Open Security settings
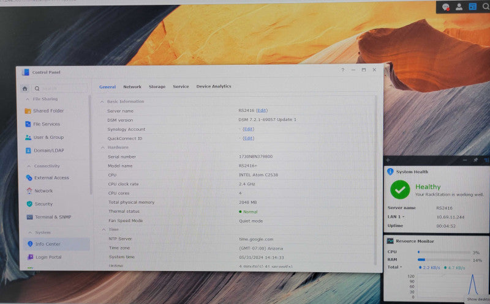This screenshot has width=490, height=304. (40, 204)
